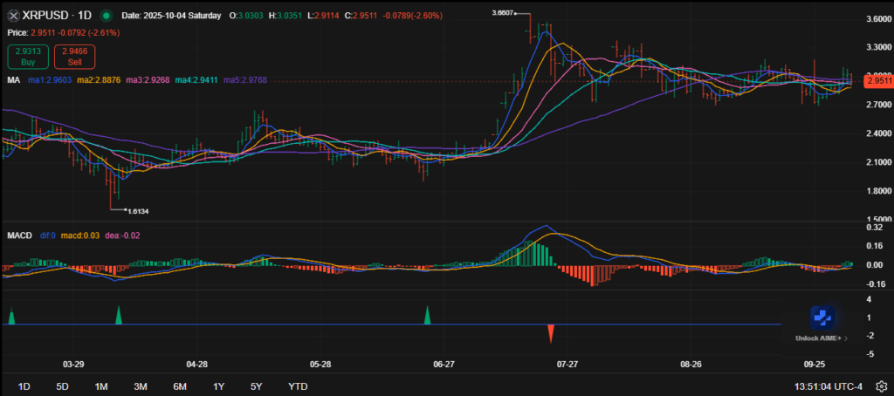The width and height of the screenshot is (894, 396).
Task: Click the green buy signal near 06-27
Action: point(427,316)
